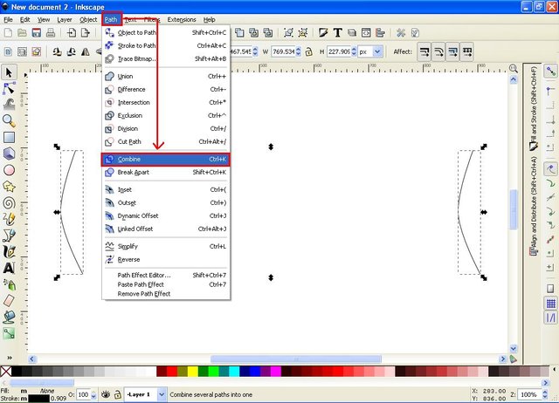Viewport: 559px width, 403px height.
Task: Select the Text tool in toolbox
Action: click(9, 268)
